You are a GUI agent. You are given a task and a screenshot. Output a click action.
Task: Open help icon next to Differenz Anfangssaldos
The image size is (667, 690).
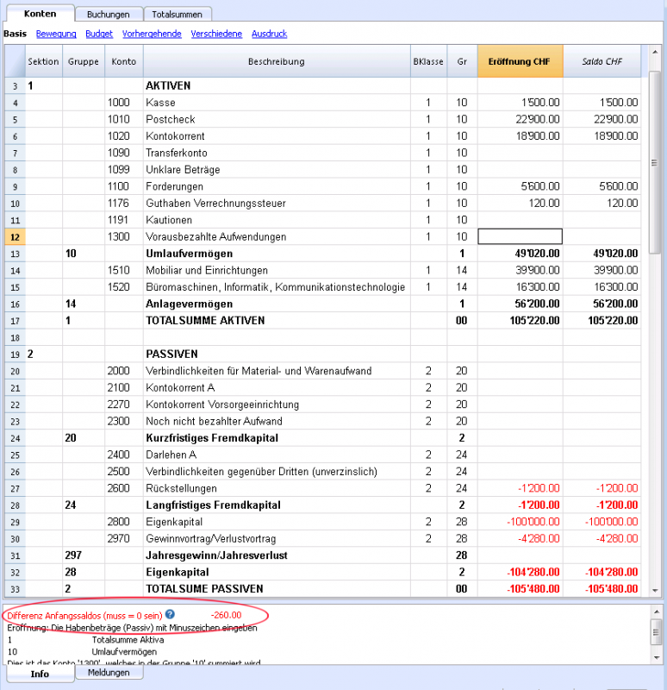pos(170,614)
